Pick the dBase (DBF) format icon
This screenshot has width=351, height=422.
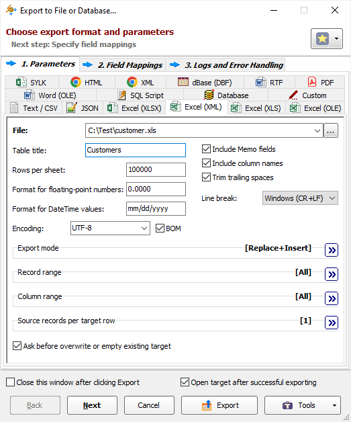(x=183, y=82)
